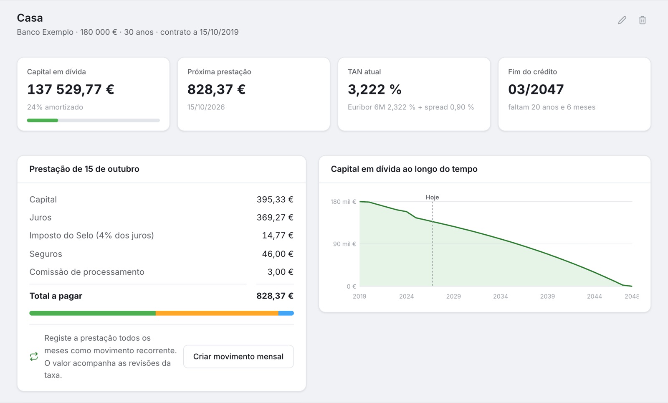Click the green recurring arrows icon

coord(34,357)
